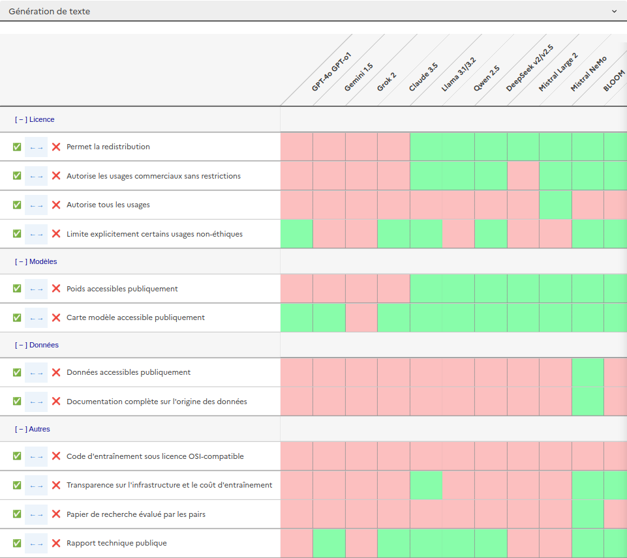627x558 pixels.
Task: Collapse the Données section
Action: (x=37, y=345)
